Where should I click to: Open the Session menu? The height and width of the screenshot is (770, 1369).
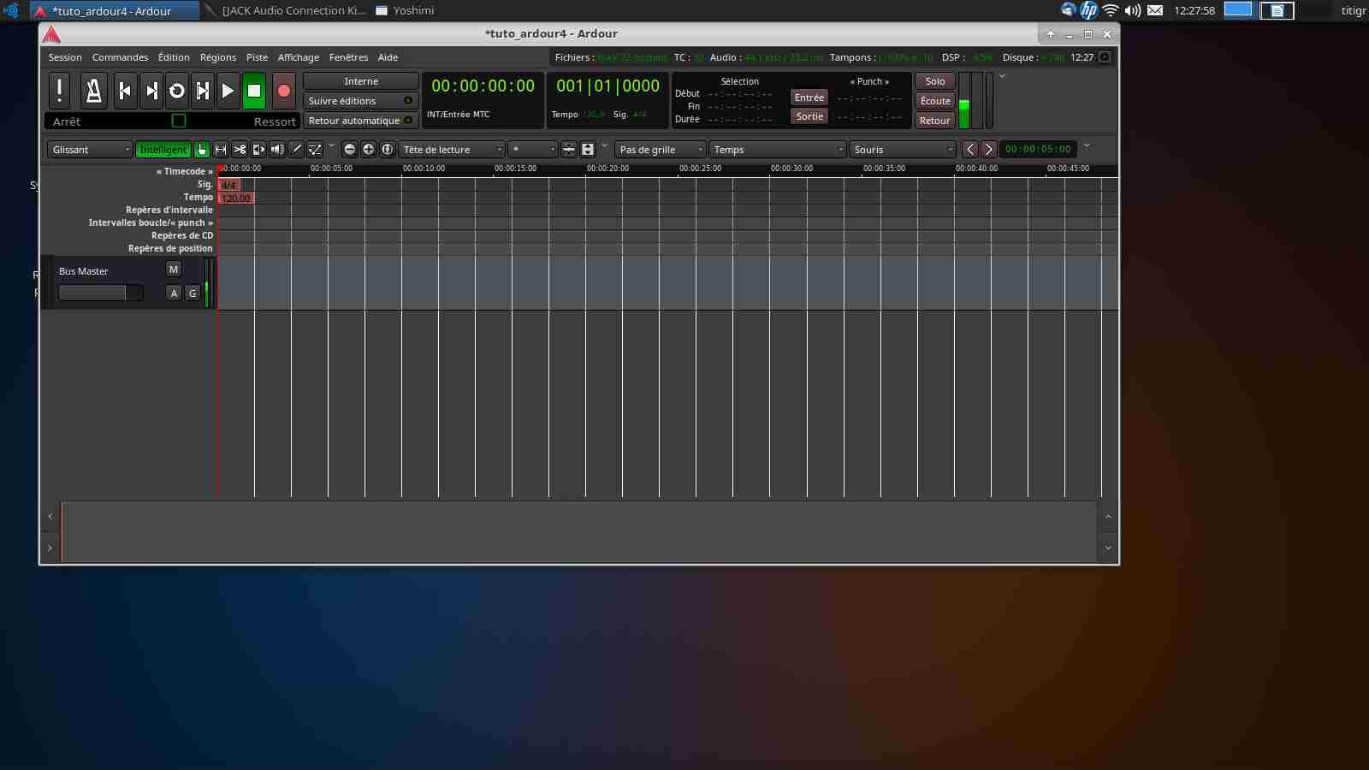click(65, 57)
